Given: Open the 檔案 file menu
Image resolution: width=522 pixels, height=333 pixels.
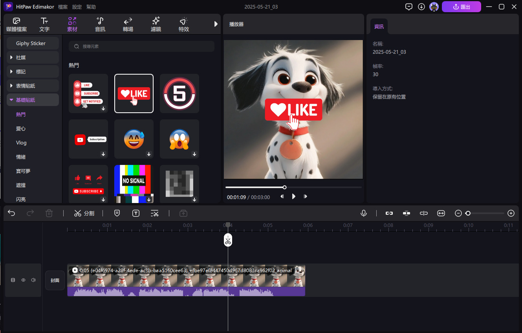Looking at the screenshot, I should (63, 7).
